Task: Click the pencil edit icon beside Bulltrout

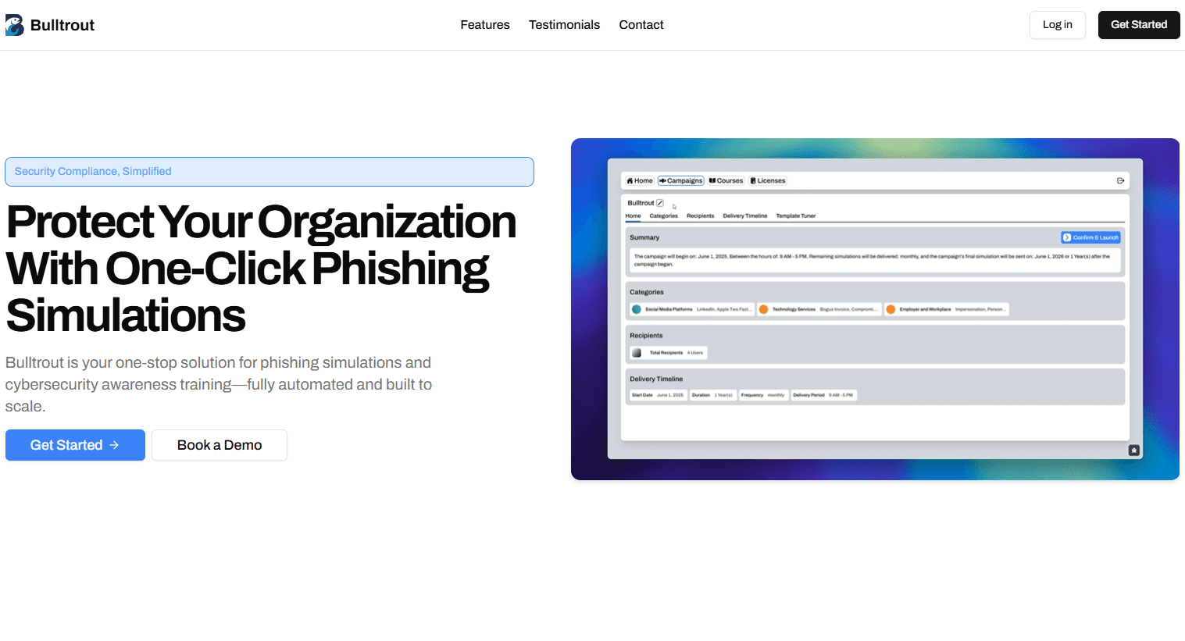Action: coord(660,203)
